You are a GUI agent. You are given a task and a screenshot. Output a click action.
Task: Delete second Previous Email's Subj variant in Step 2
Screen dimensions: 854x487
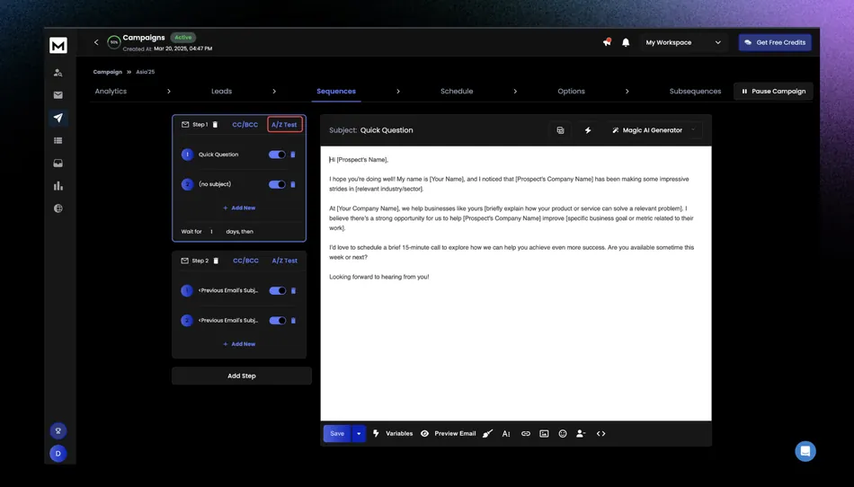click(x=294, y=321)
